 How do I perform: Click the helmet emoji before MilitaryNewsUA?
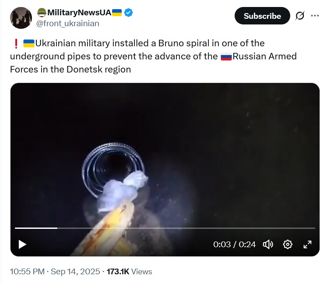pyautogui.click(x=42, y=13)
